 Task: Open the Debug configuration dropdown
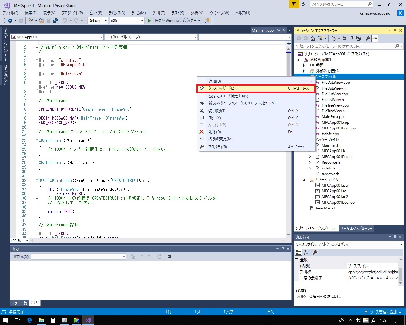pos(98,21)
